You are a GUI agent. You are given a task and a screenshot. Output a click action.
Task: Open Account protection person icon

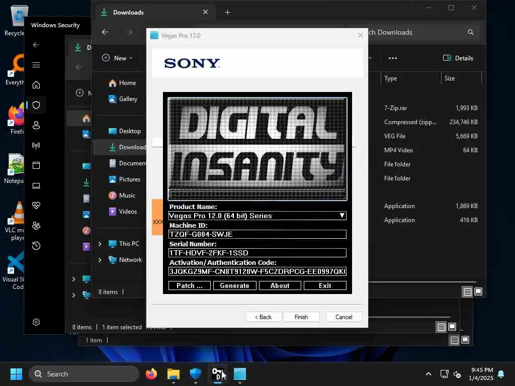point(36,125)
